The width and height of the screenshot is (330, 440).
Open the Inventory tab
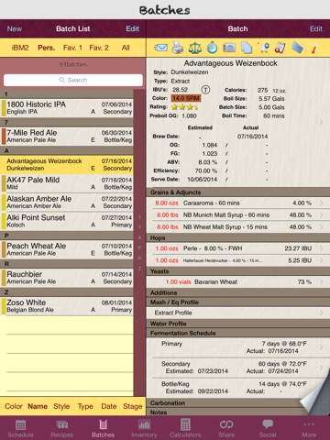pos(144,428)
